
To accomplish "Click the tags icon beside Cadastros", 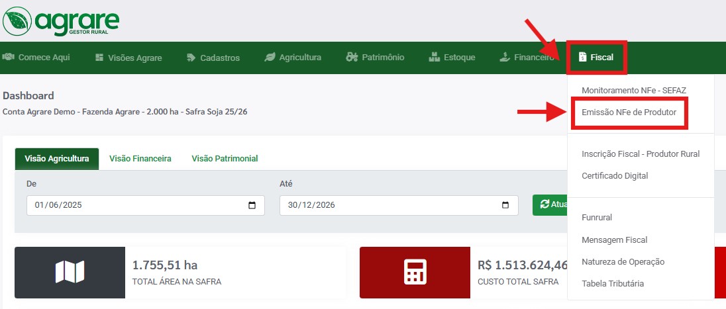I will 191,58.
